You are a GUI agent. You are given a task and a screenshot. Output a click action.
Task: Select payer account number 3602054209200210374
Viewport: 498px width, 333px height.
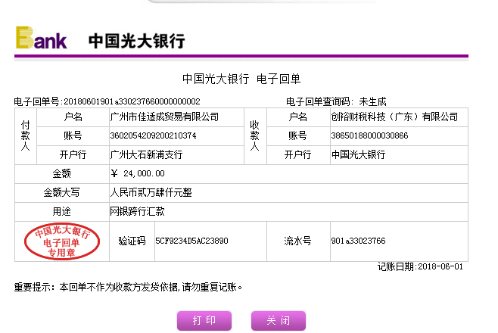(x=153, y=136)
